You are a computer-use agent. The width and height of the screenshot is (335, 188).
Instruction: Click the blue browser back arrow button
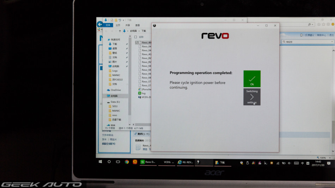pyautogui.click(x=99, y=24)
